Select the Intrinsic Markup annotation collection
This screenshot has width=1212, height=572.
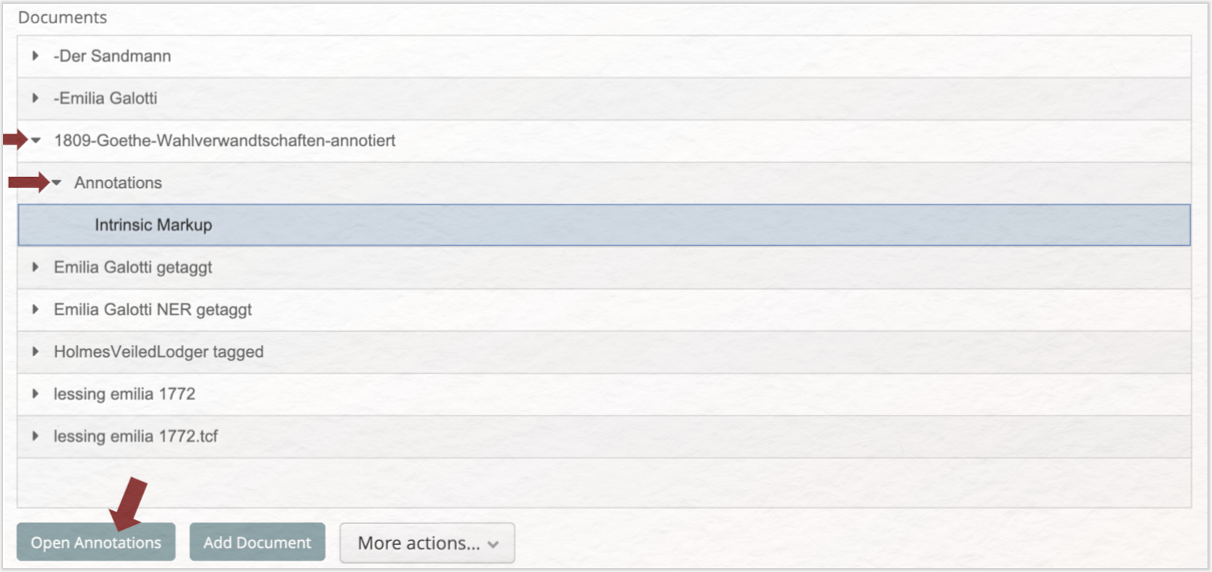click(604, 225)
